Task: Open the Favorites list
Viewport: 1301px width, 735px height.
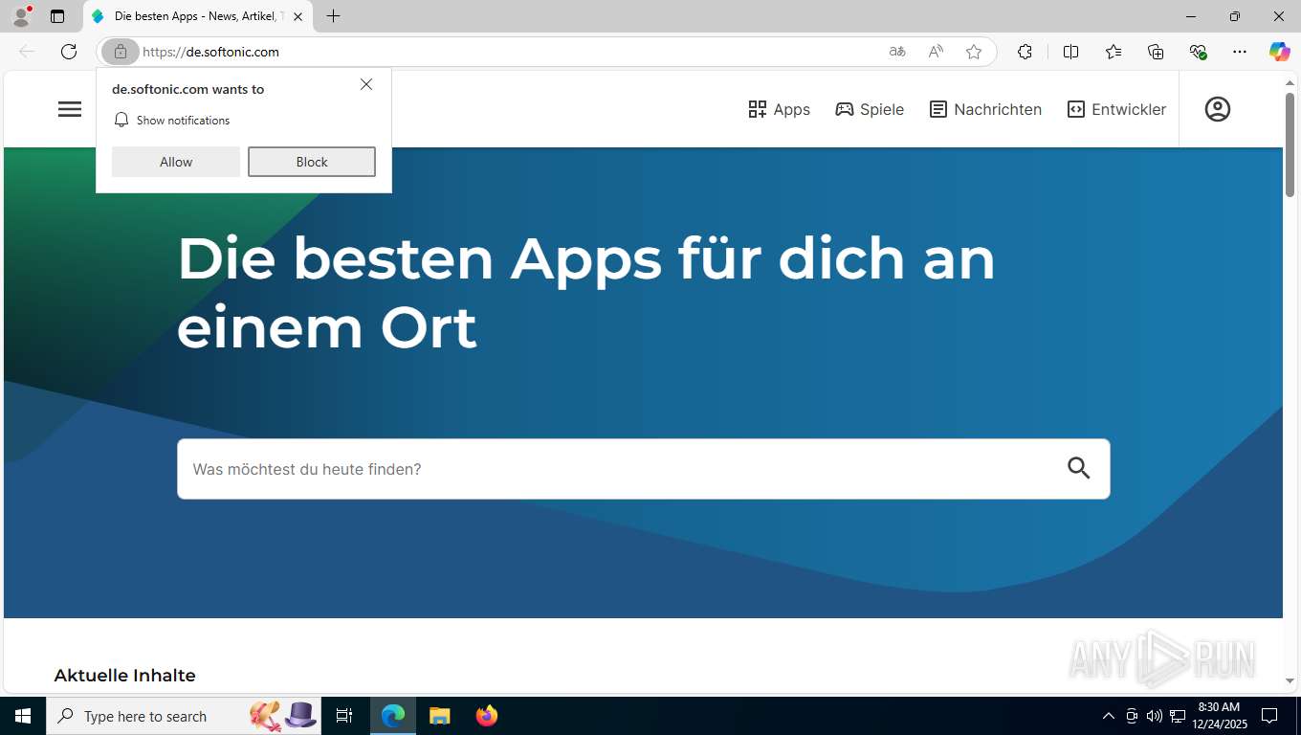Action: pos(1114,52)
